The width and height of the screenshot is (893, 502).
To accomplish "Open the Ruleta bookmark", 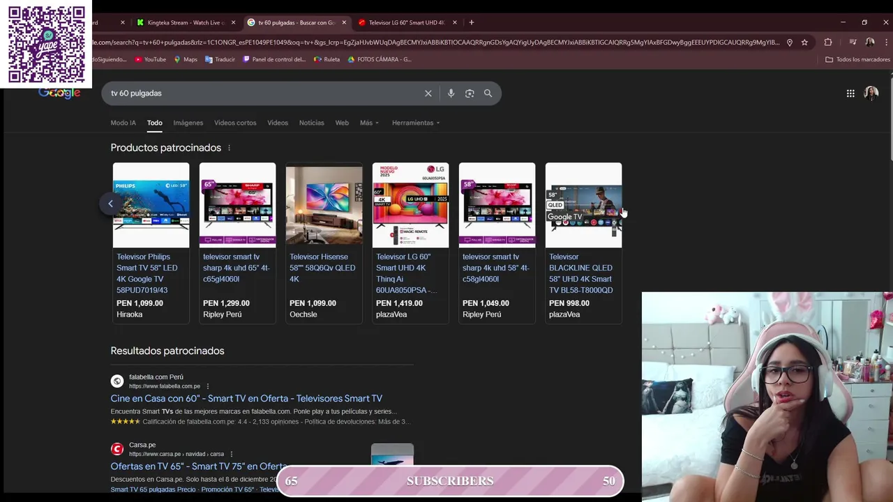I will 327,59.
